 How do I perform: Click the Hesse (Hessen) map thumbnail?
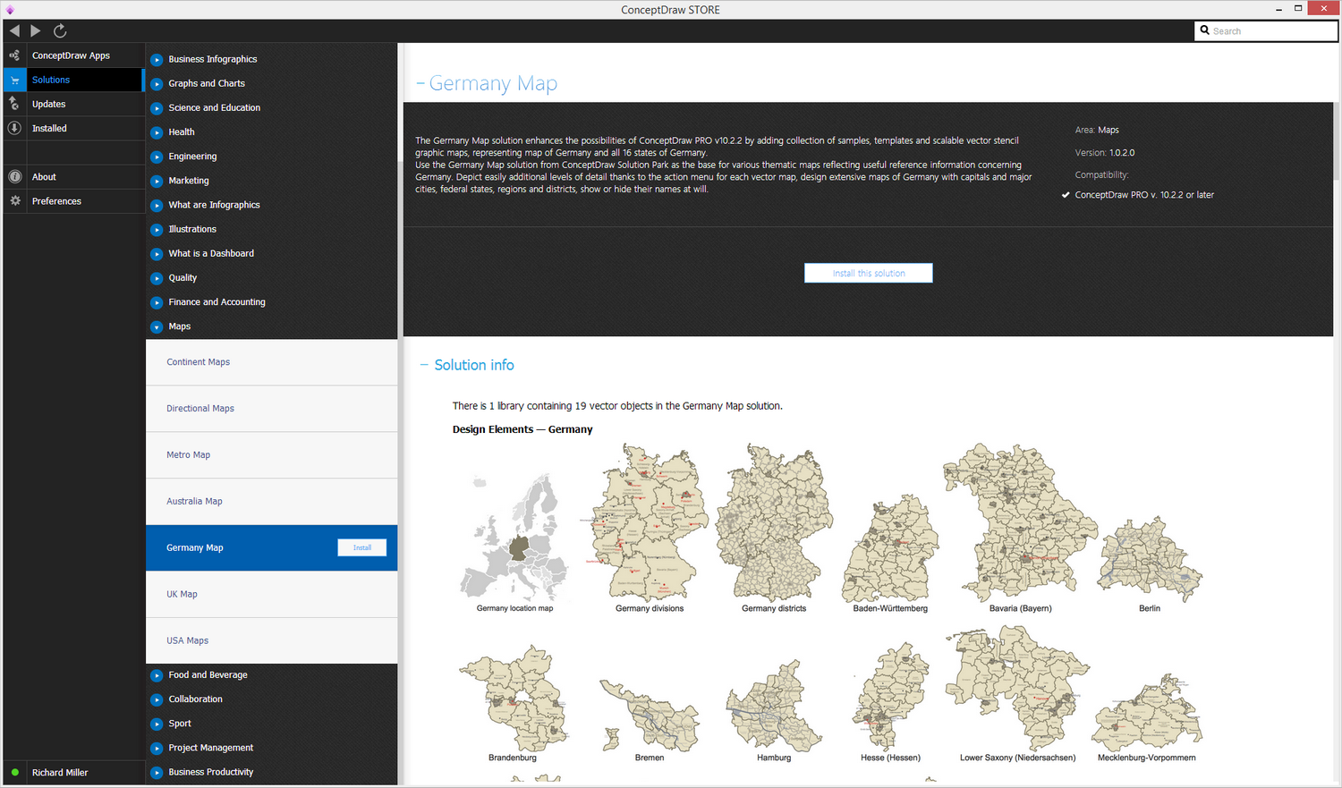(x=891, y=696)
